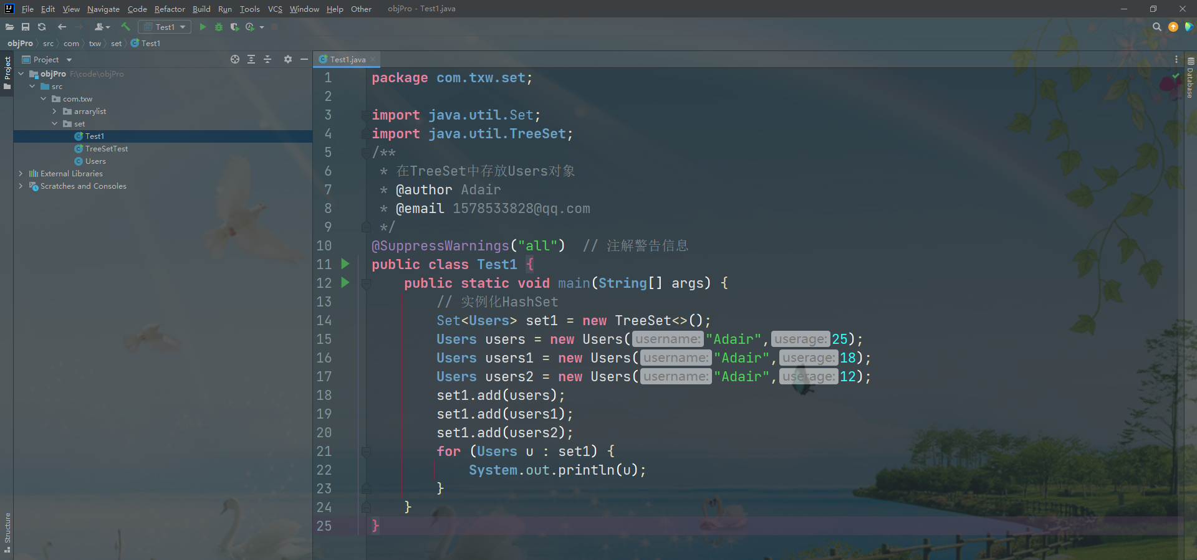Open the VCS menu

coord(275,9)
